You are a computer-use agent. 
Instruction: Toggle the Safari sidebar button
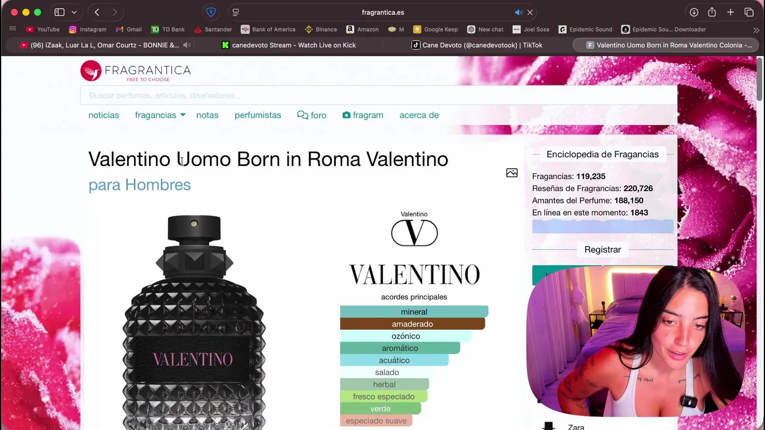click(x=59, y=12)
